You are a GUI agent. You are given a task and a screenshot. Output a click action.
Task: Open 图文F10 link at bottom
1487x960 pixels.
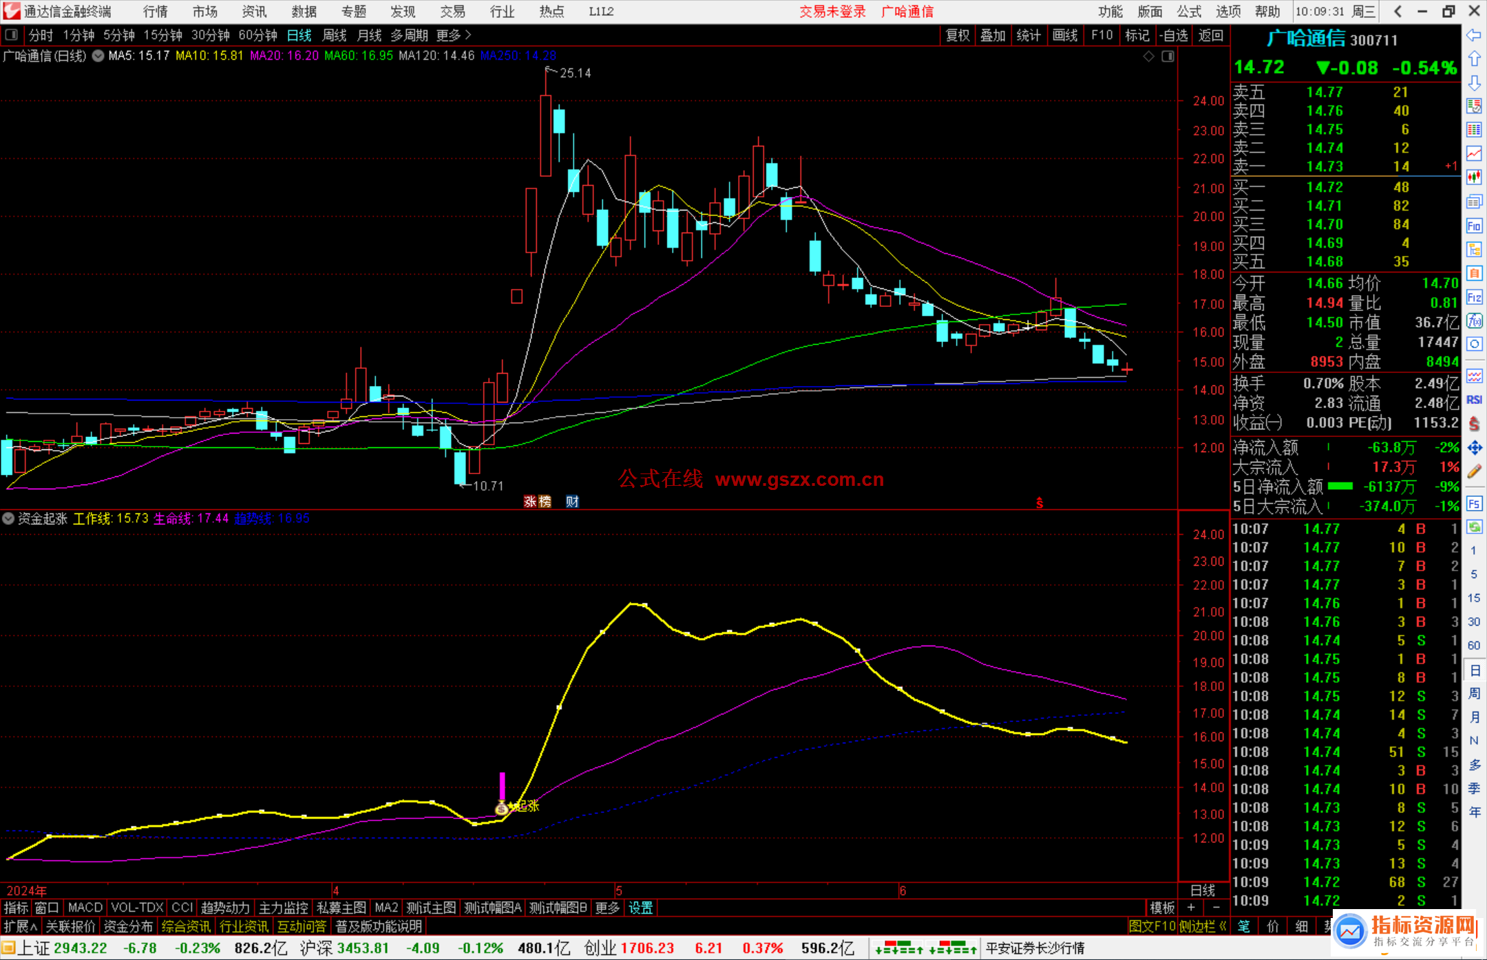tap(1152, 926)
